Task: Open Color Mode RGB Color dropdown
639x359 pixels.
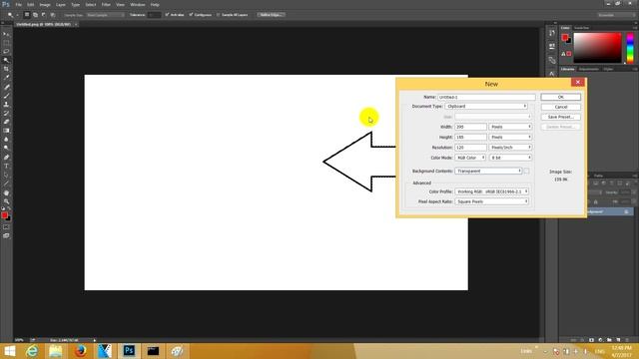Action: tap(470, 158)
